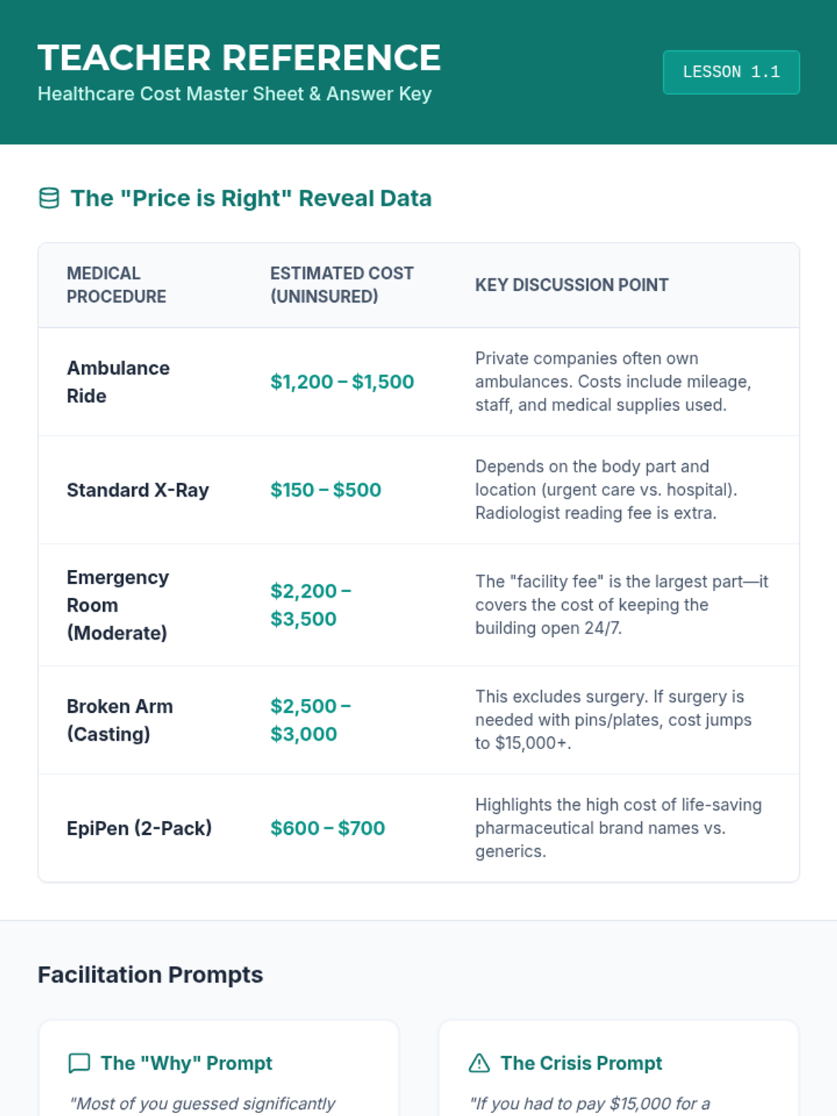Select the Broken Arm (Casting) row label

click(x=119, y=720)
